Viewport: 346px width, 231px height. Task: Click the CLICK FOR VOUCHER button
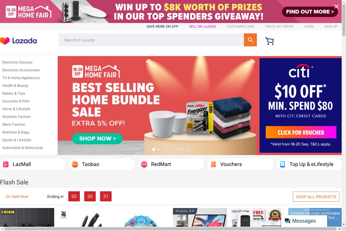(301, 132)
